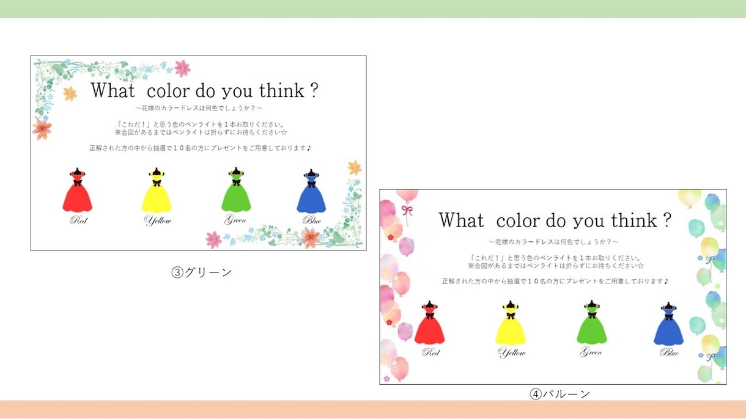This screenshot has height=419, width=746.
Task: Click "What color do you think ?" in floral card
Action: pos(204,91)
